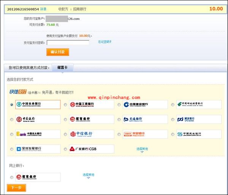This screenshot has height=195, width=228.
Task: Select quick-pay 招商银行 radio button
Action: point(65,119)
